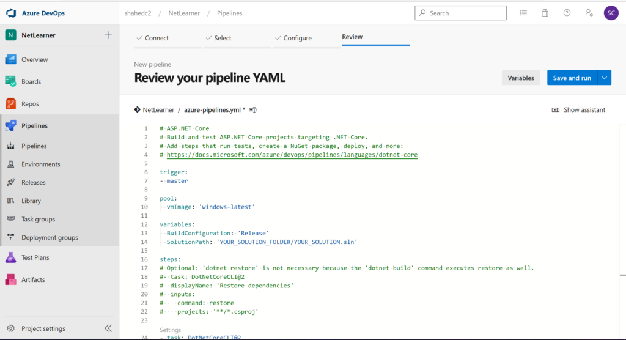Click the rename file icon beside azure-pipelines.yml
This screenshot has height=340, width=626.
[252, 110]
